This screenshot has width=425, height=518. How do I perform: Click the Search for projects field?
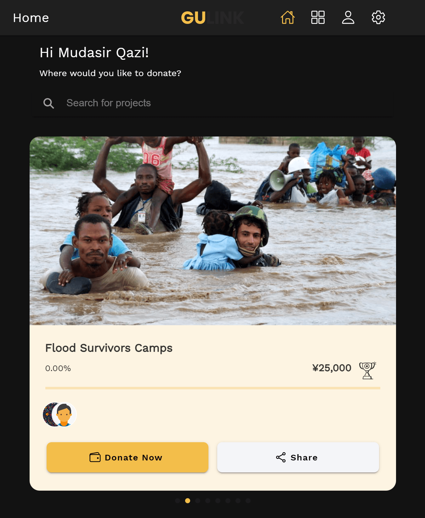point(220,103)
